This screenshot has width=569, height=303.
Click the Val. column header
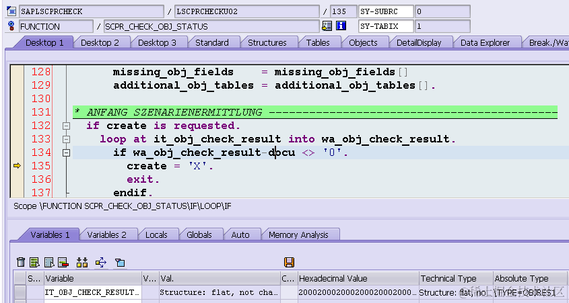coord(220,278)
